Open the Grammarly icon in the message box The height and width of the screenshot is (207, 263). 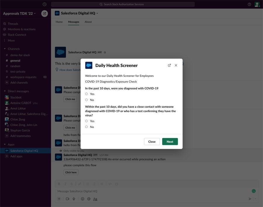pos(254,191)
